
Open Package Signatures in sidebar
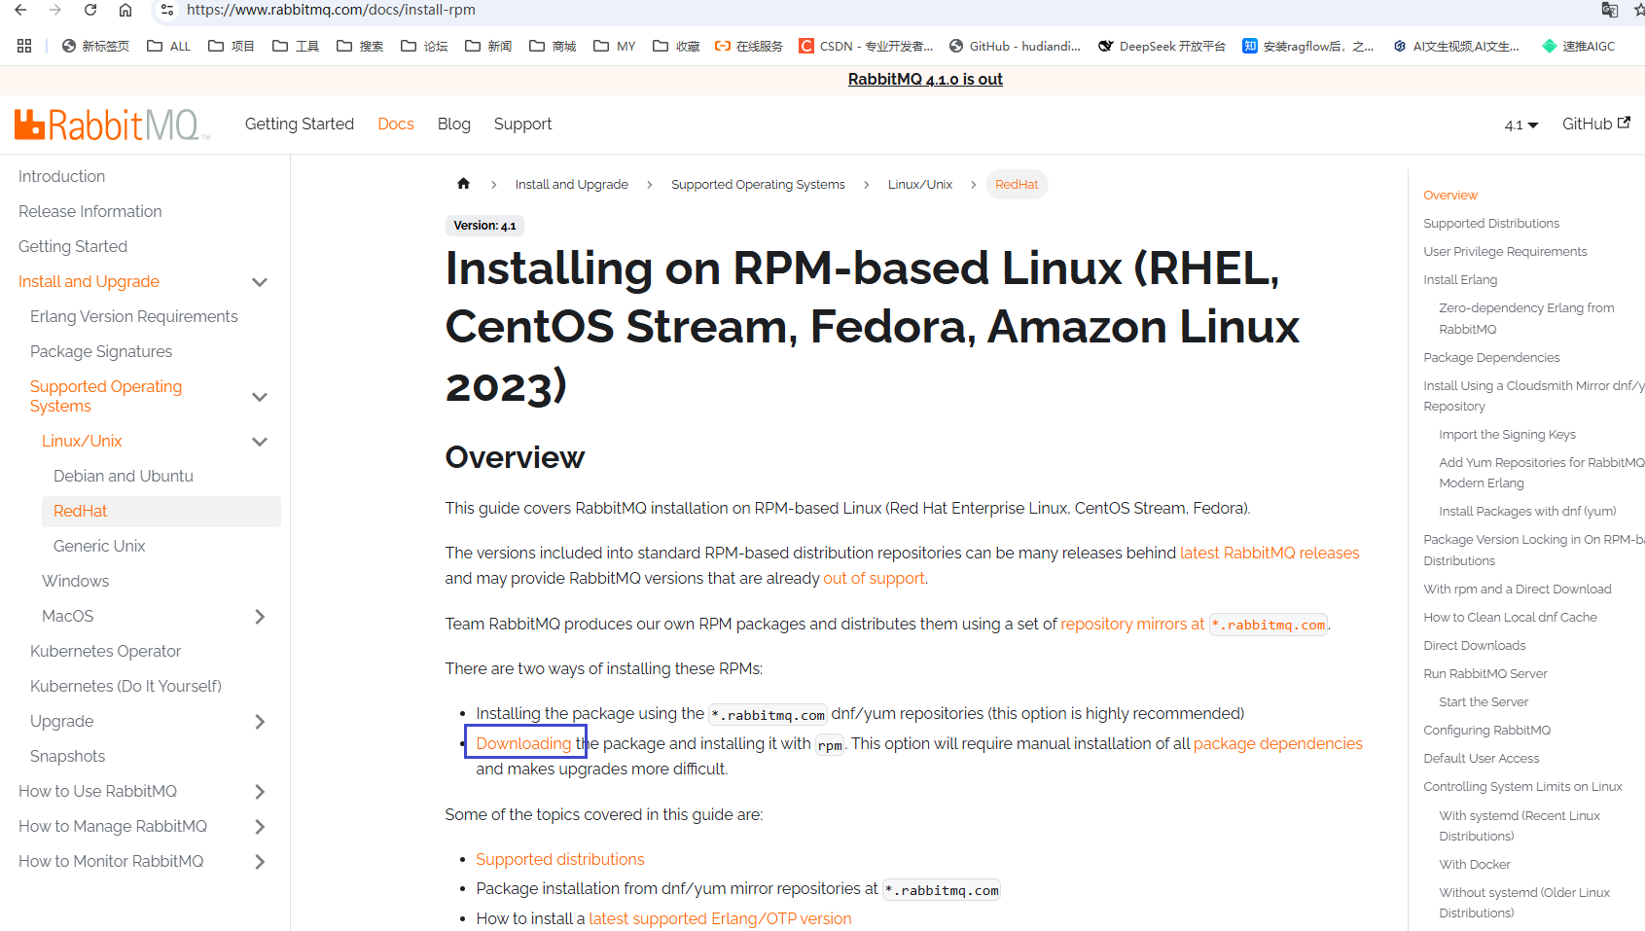[x=101, y=351]
